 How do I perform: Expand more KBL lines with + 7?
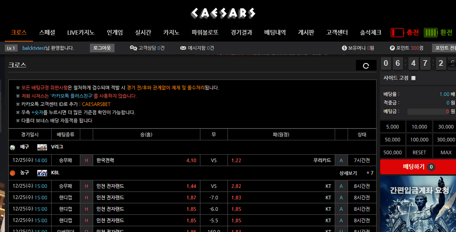[x=370, y=173]
